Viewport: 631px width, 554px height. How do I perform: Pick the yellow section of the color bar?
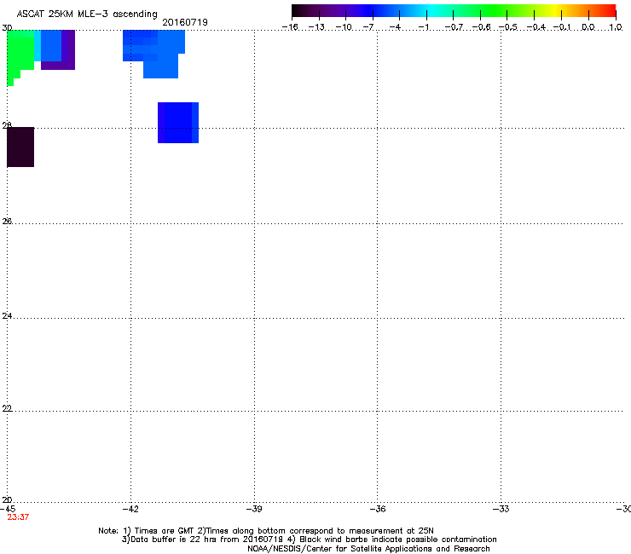click(555, 11)
